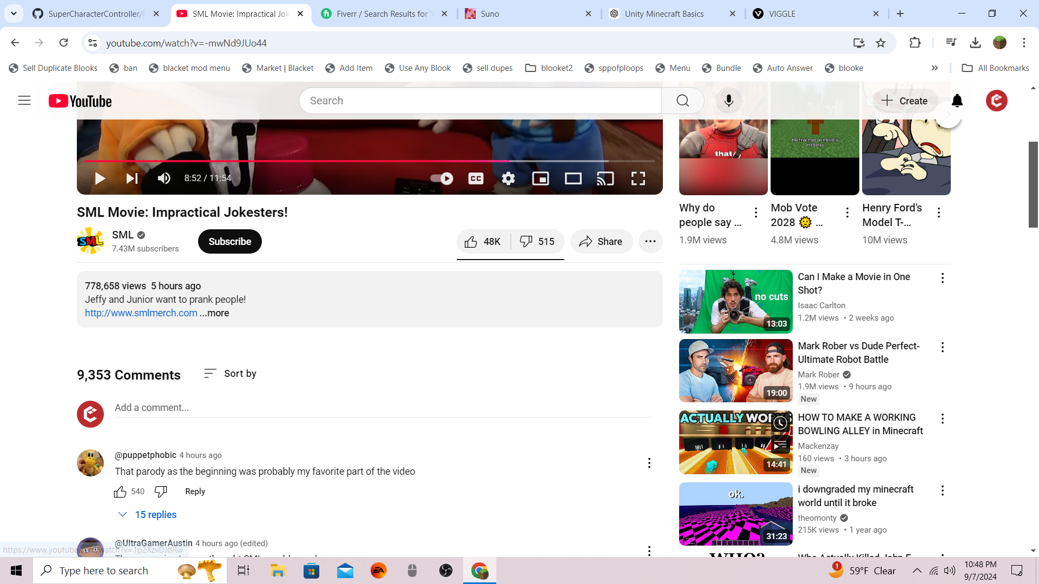Open the blooket2 bookmarks folder

tap(549, 68)
